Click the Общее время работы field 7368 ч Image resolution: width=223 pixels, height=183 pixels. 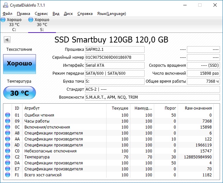click(x=203, y=81)
